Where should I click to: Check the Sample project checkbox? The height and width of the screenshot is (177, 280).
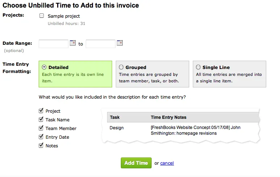coord(42,16)
